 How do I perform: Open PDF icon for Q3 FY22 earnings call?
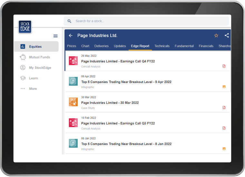pos(224,128)
